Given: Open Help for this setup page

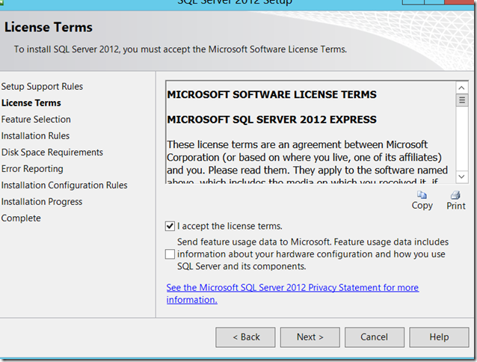Looking at the screenshot, I should click(x=439, y=337).
